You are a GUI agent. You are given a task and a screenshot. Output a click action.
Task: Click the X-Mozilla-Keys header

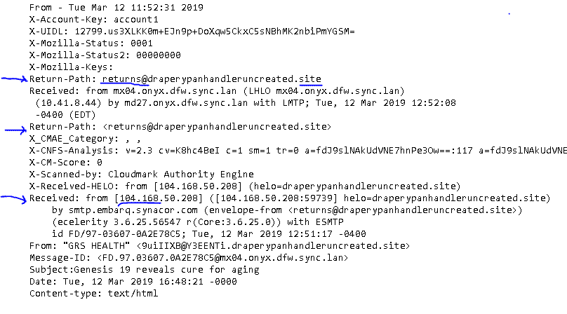pyautogui.click(x=67, y=67)
